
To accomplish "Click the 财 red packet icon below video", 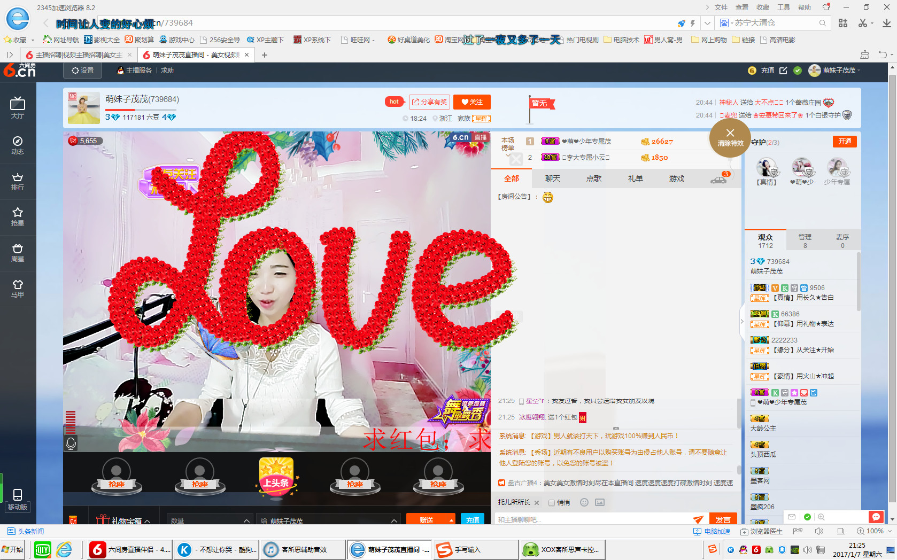I will pyautogui.click(x=73, y=520).
